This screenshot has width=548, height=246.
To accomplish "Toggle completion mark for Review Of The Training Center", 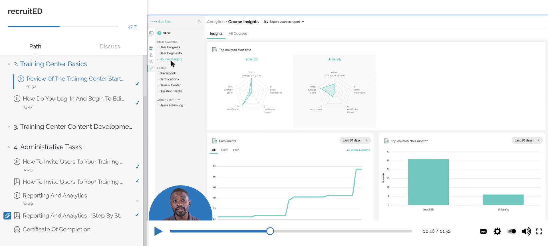I will coord(137,84).
